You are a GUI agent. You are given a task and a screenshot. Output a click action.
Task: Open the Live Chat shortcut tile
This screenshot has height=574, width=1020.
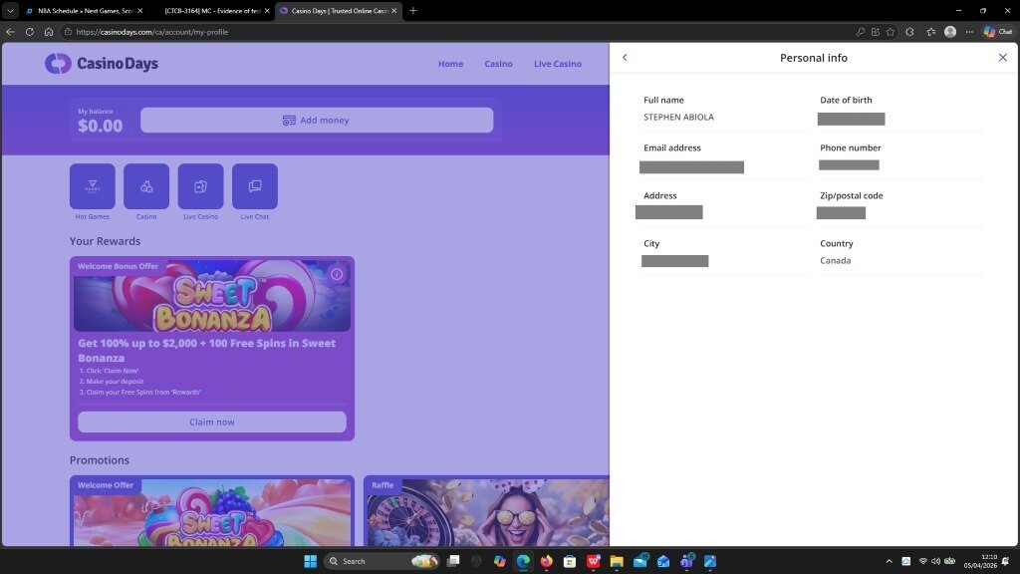point(254,186)
